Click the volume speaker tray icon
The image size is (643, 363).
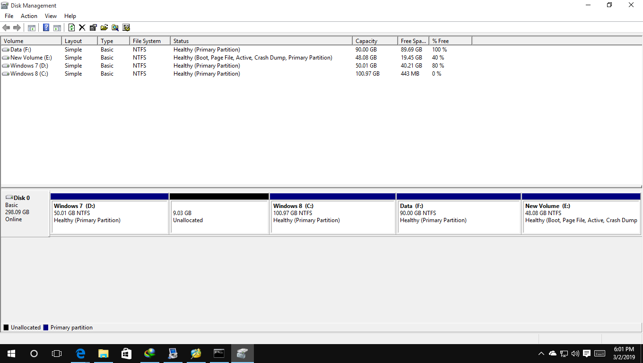tap(575, 354)
